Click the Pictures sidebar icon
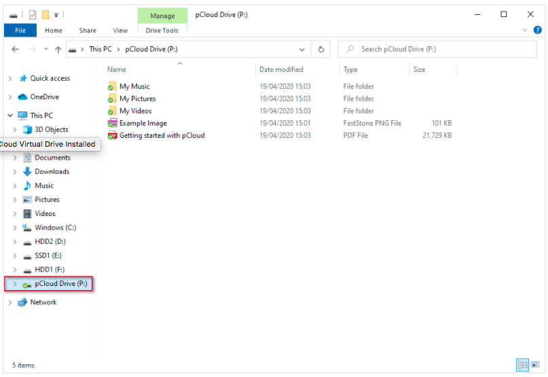 [27, 200]
